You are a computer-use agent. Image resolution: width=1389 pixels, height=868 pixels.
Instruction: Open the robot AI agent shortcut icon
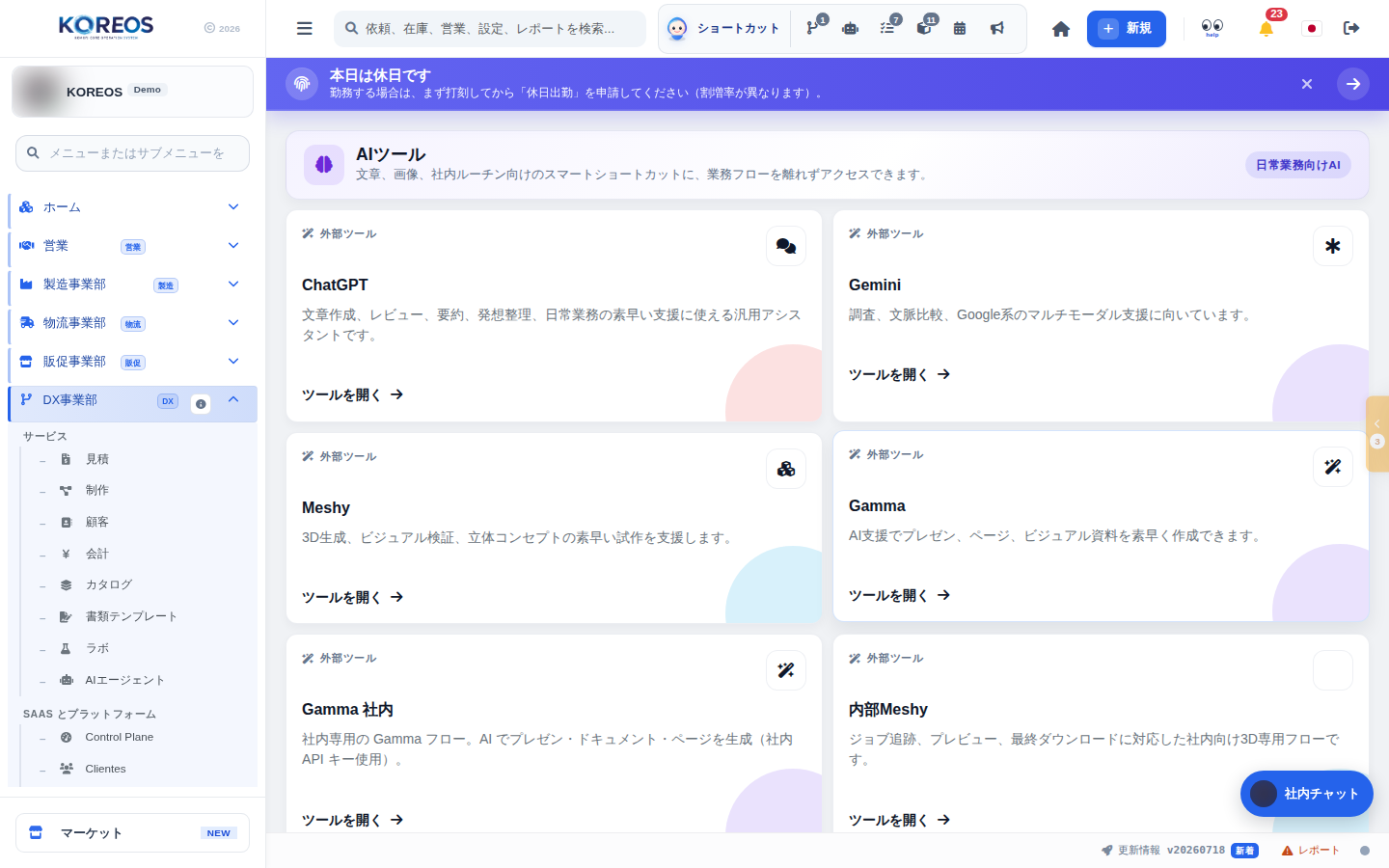click(x=850, y=29)
